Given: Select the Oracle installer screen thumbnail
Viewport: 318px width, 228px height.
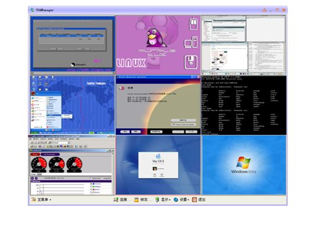Looking at the screenshot, I should (x=158, y=105).
